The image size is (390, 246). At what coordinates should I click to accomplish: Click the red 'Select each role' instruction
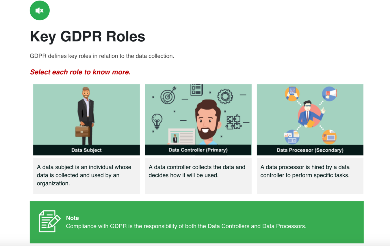(x=80, y=72)
